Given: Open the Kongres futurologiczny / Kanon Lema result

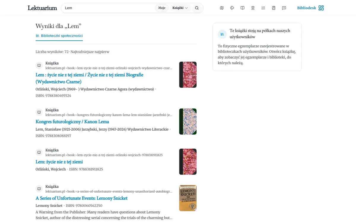Looking at the screenshot, I should tap(72, 122).
